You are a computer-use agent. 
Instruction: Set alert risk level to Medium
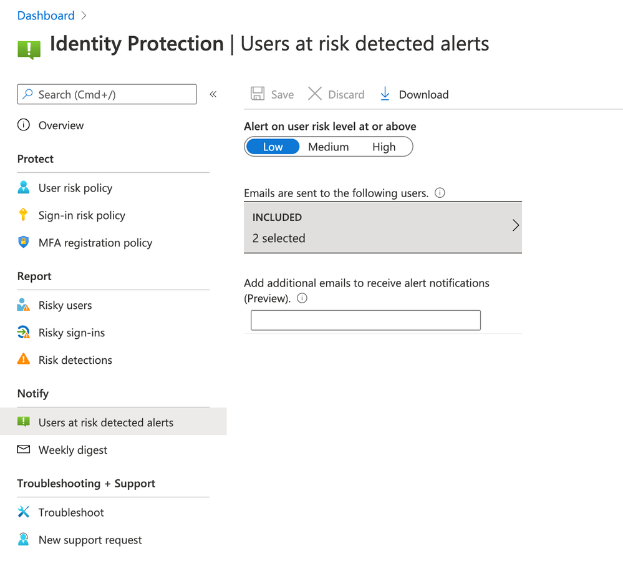tap(328, 147)
